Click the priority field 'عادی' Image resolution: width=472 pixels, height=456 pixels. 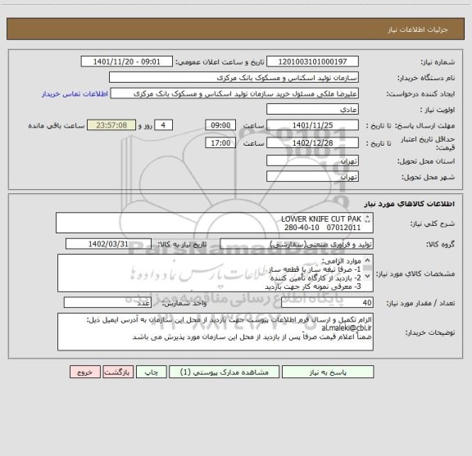[312, 109]
